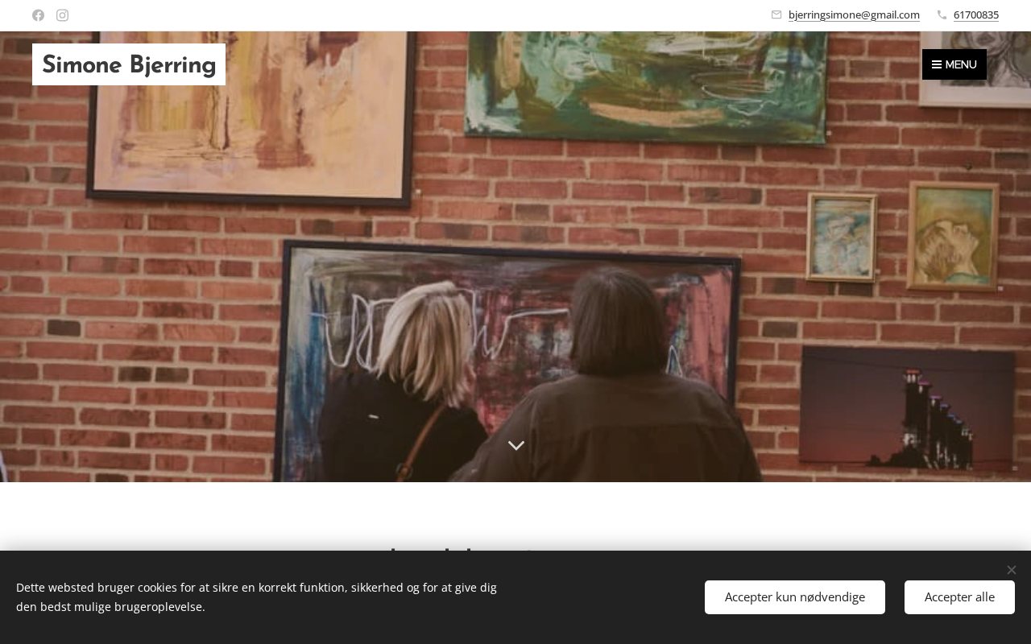
Task: Click the phone handset icon
Action: click(942, 14)
